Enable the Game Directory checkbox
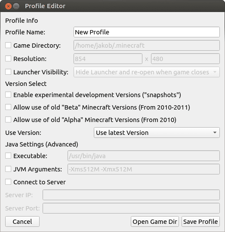The width and height of the screenshot is (225, 232). pos(8,45)
